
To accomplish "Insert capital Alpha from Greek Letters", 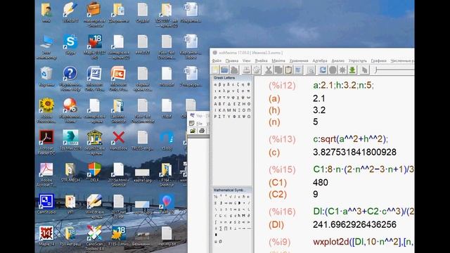I will [216, 103].
